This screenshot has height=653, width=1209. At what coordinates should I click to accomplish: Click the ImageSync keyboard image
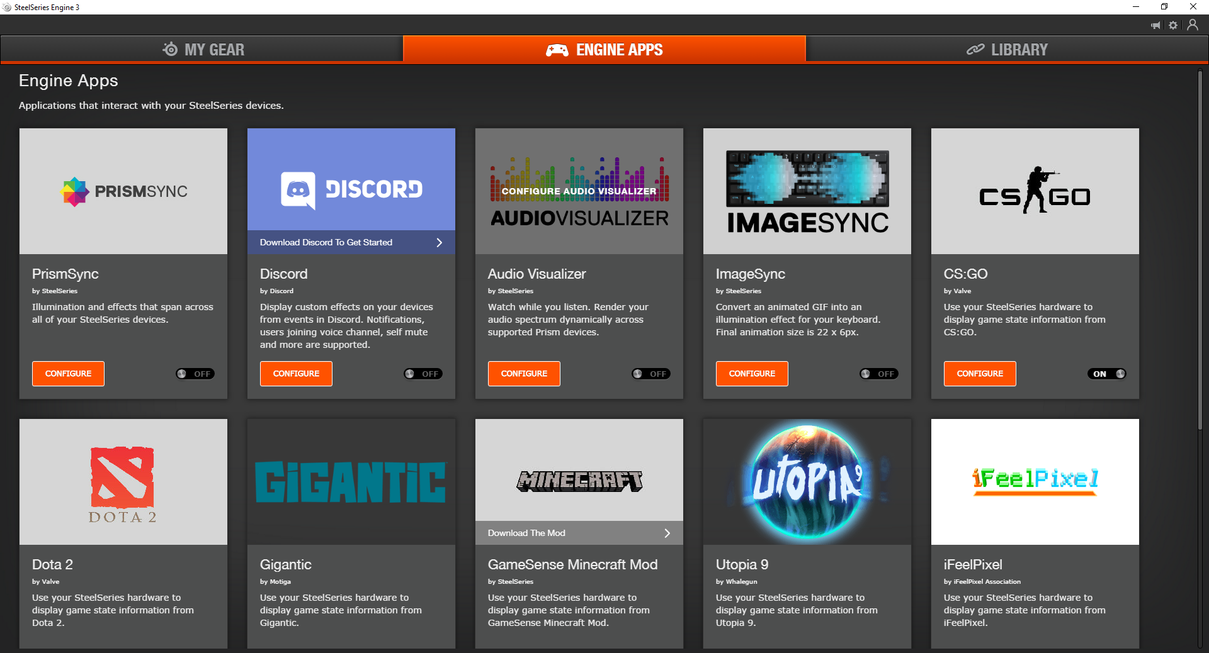pyautogui.click(x=807, y=191)
